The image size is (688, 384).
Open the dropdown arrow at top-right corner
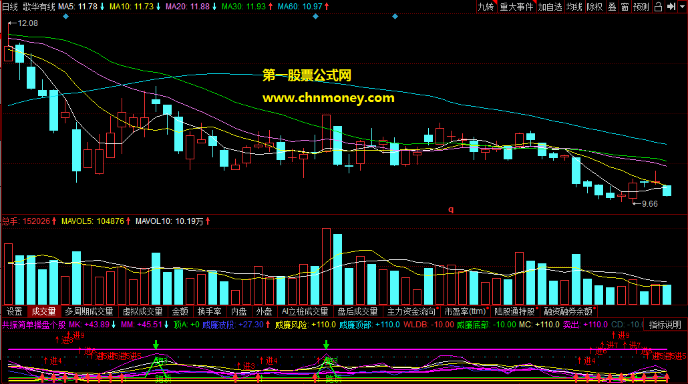click(x=682, y=7)
